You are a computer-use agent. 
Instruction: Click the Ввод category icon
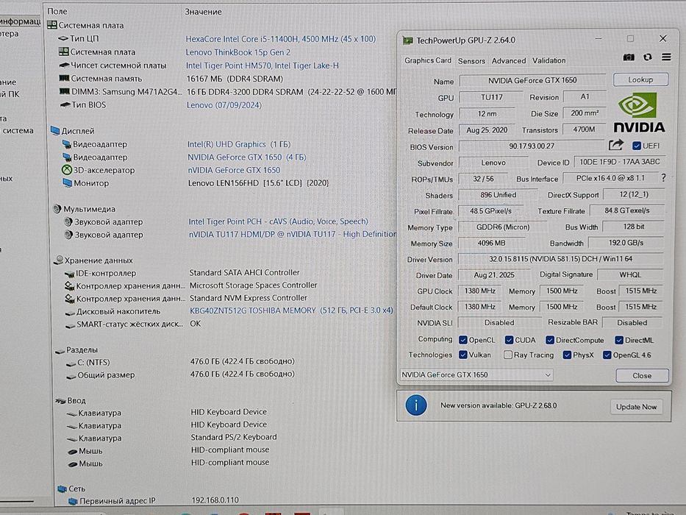(60, 401)
